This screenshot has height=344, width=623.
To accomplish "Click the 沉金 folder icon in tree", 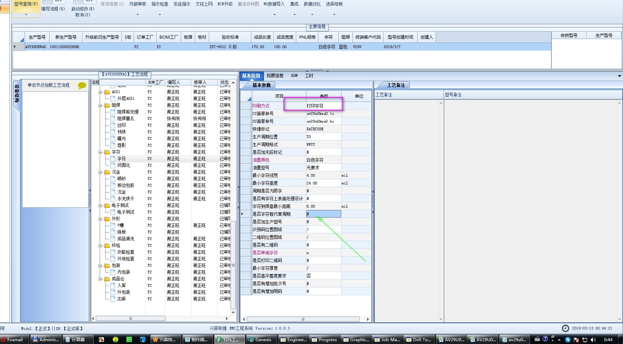I will (107, 172).
